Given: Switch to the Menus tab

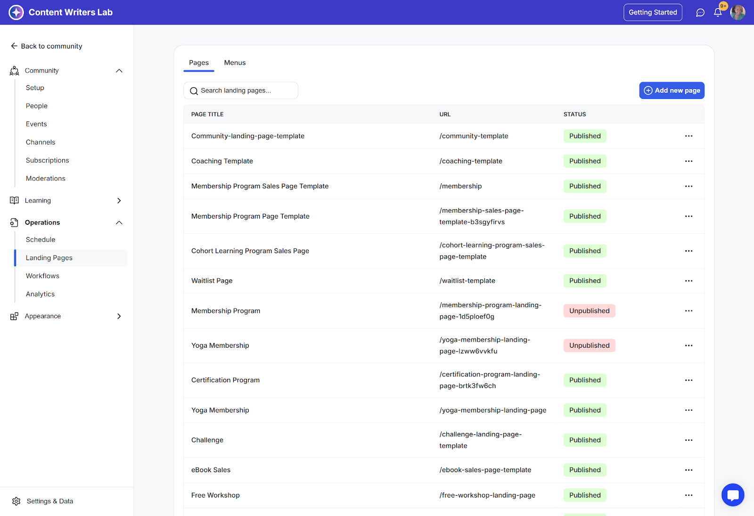Looking at the screenshot, I should point(235,63).
